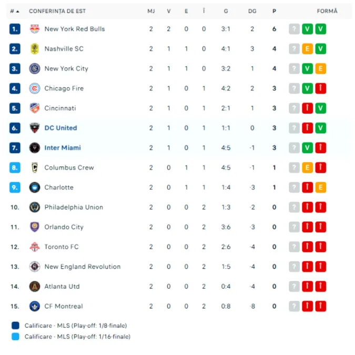
Task: Click the MJ matches played column header
Action: 151,11
